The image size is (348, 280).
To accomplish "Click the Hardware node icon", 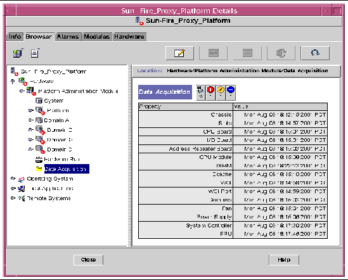I will (22, 81).
